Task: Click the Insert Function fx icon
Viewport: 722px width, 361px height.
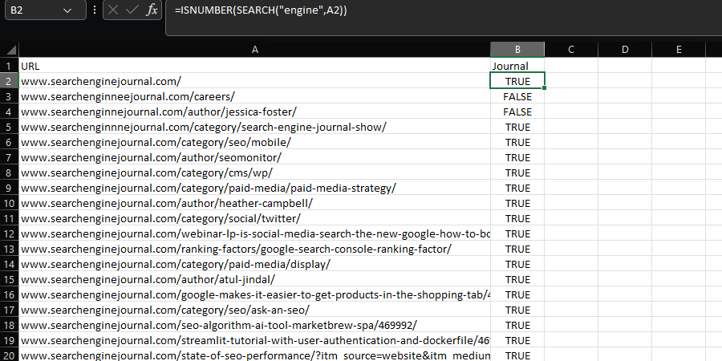Action: click(152, 10)
